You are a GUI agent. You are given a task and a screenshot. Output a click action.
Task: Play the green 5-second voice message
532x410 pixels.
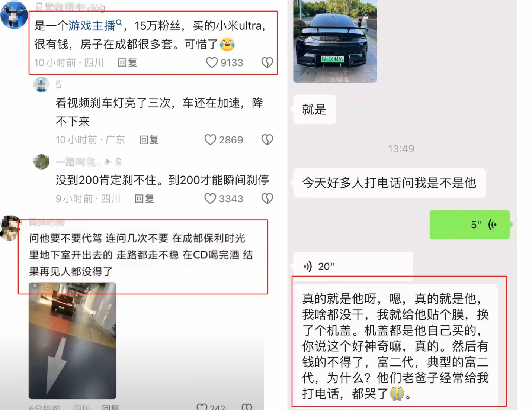(469, 225)
